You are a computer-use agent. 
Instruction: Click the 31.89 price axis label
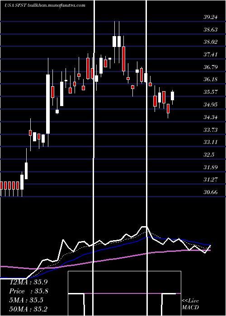click(211, 167)
